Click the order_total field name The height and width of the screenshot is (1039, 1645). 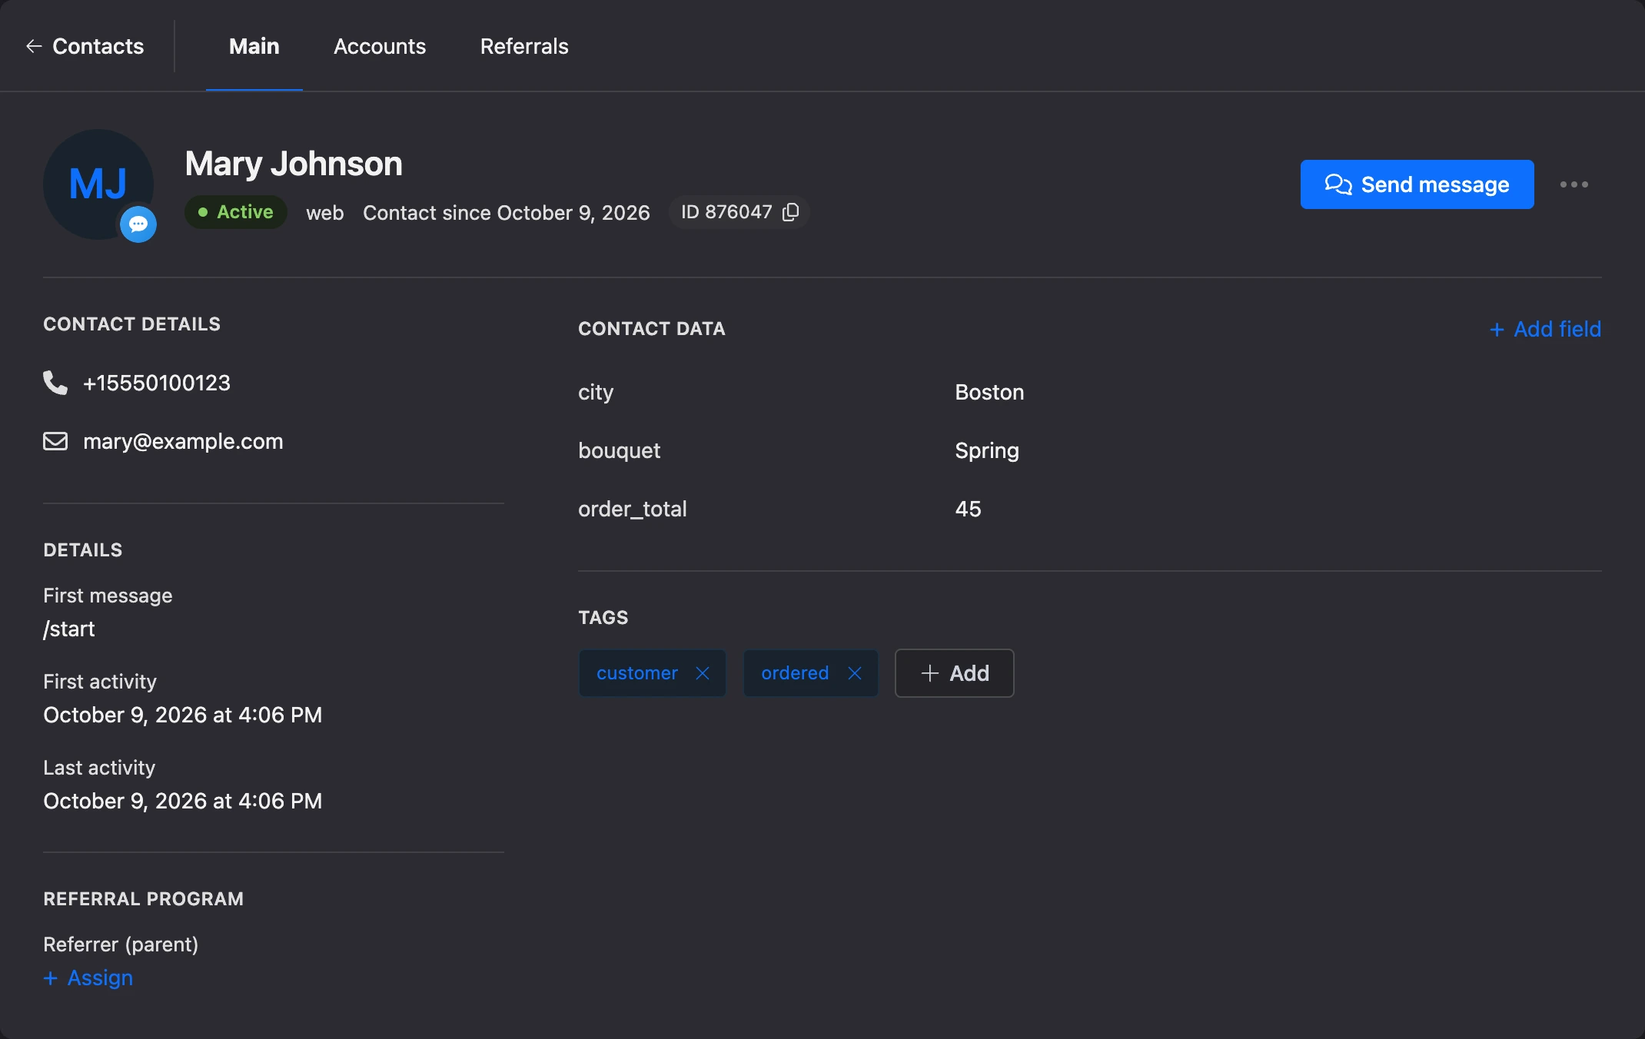(x=633, y=509)
